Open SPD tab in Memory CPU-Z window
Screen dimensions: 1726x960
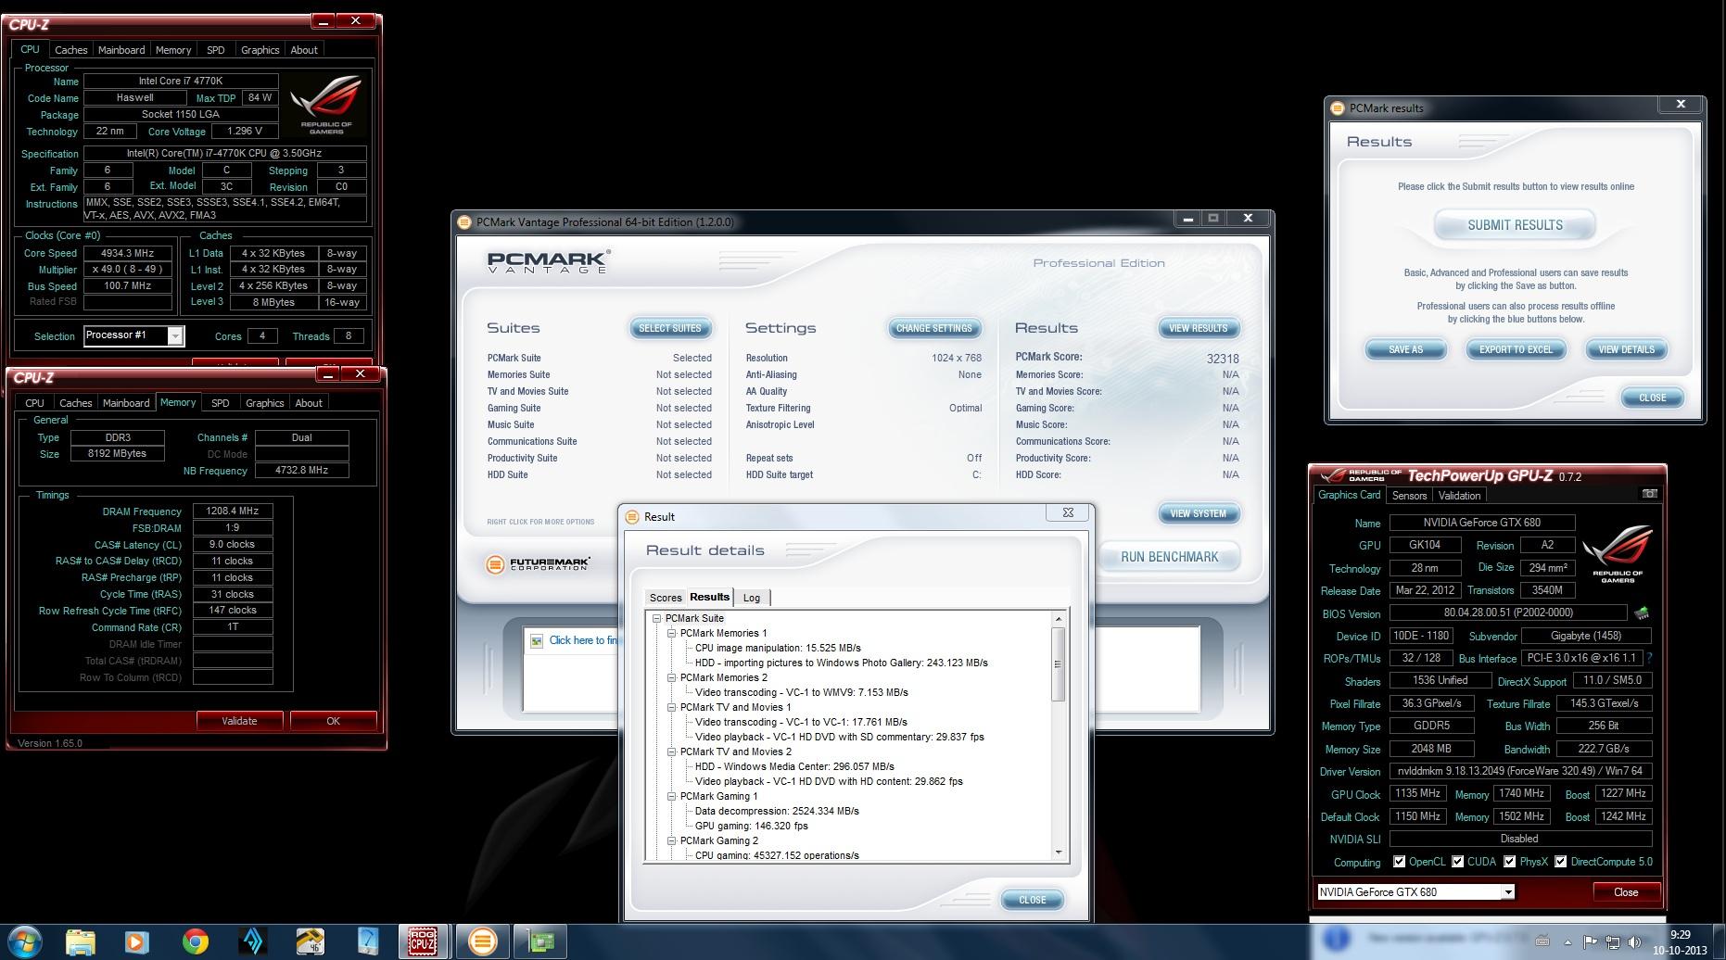tap(220, 403)
